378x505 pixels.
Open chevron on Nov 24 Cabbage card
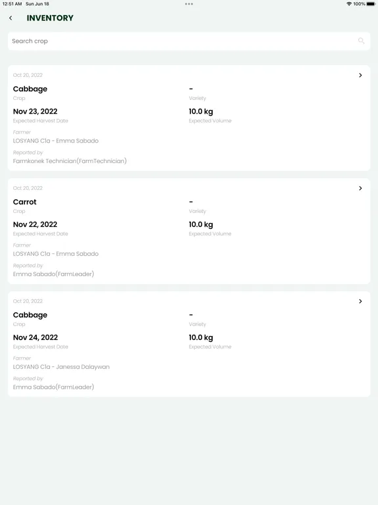click(x=360, y=301)
